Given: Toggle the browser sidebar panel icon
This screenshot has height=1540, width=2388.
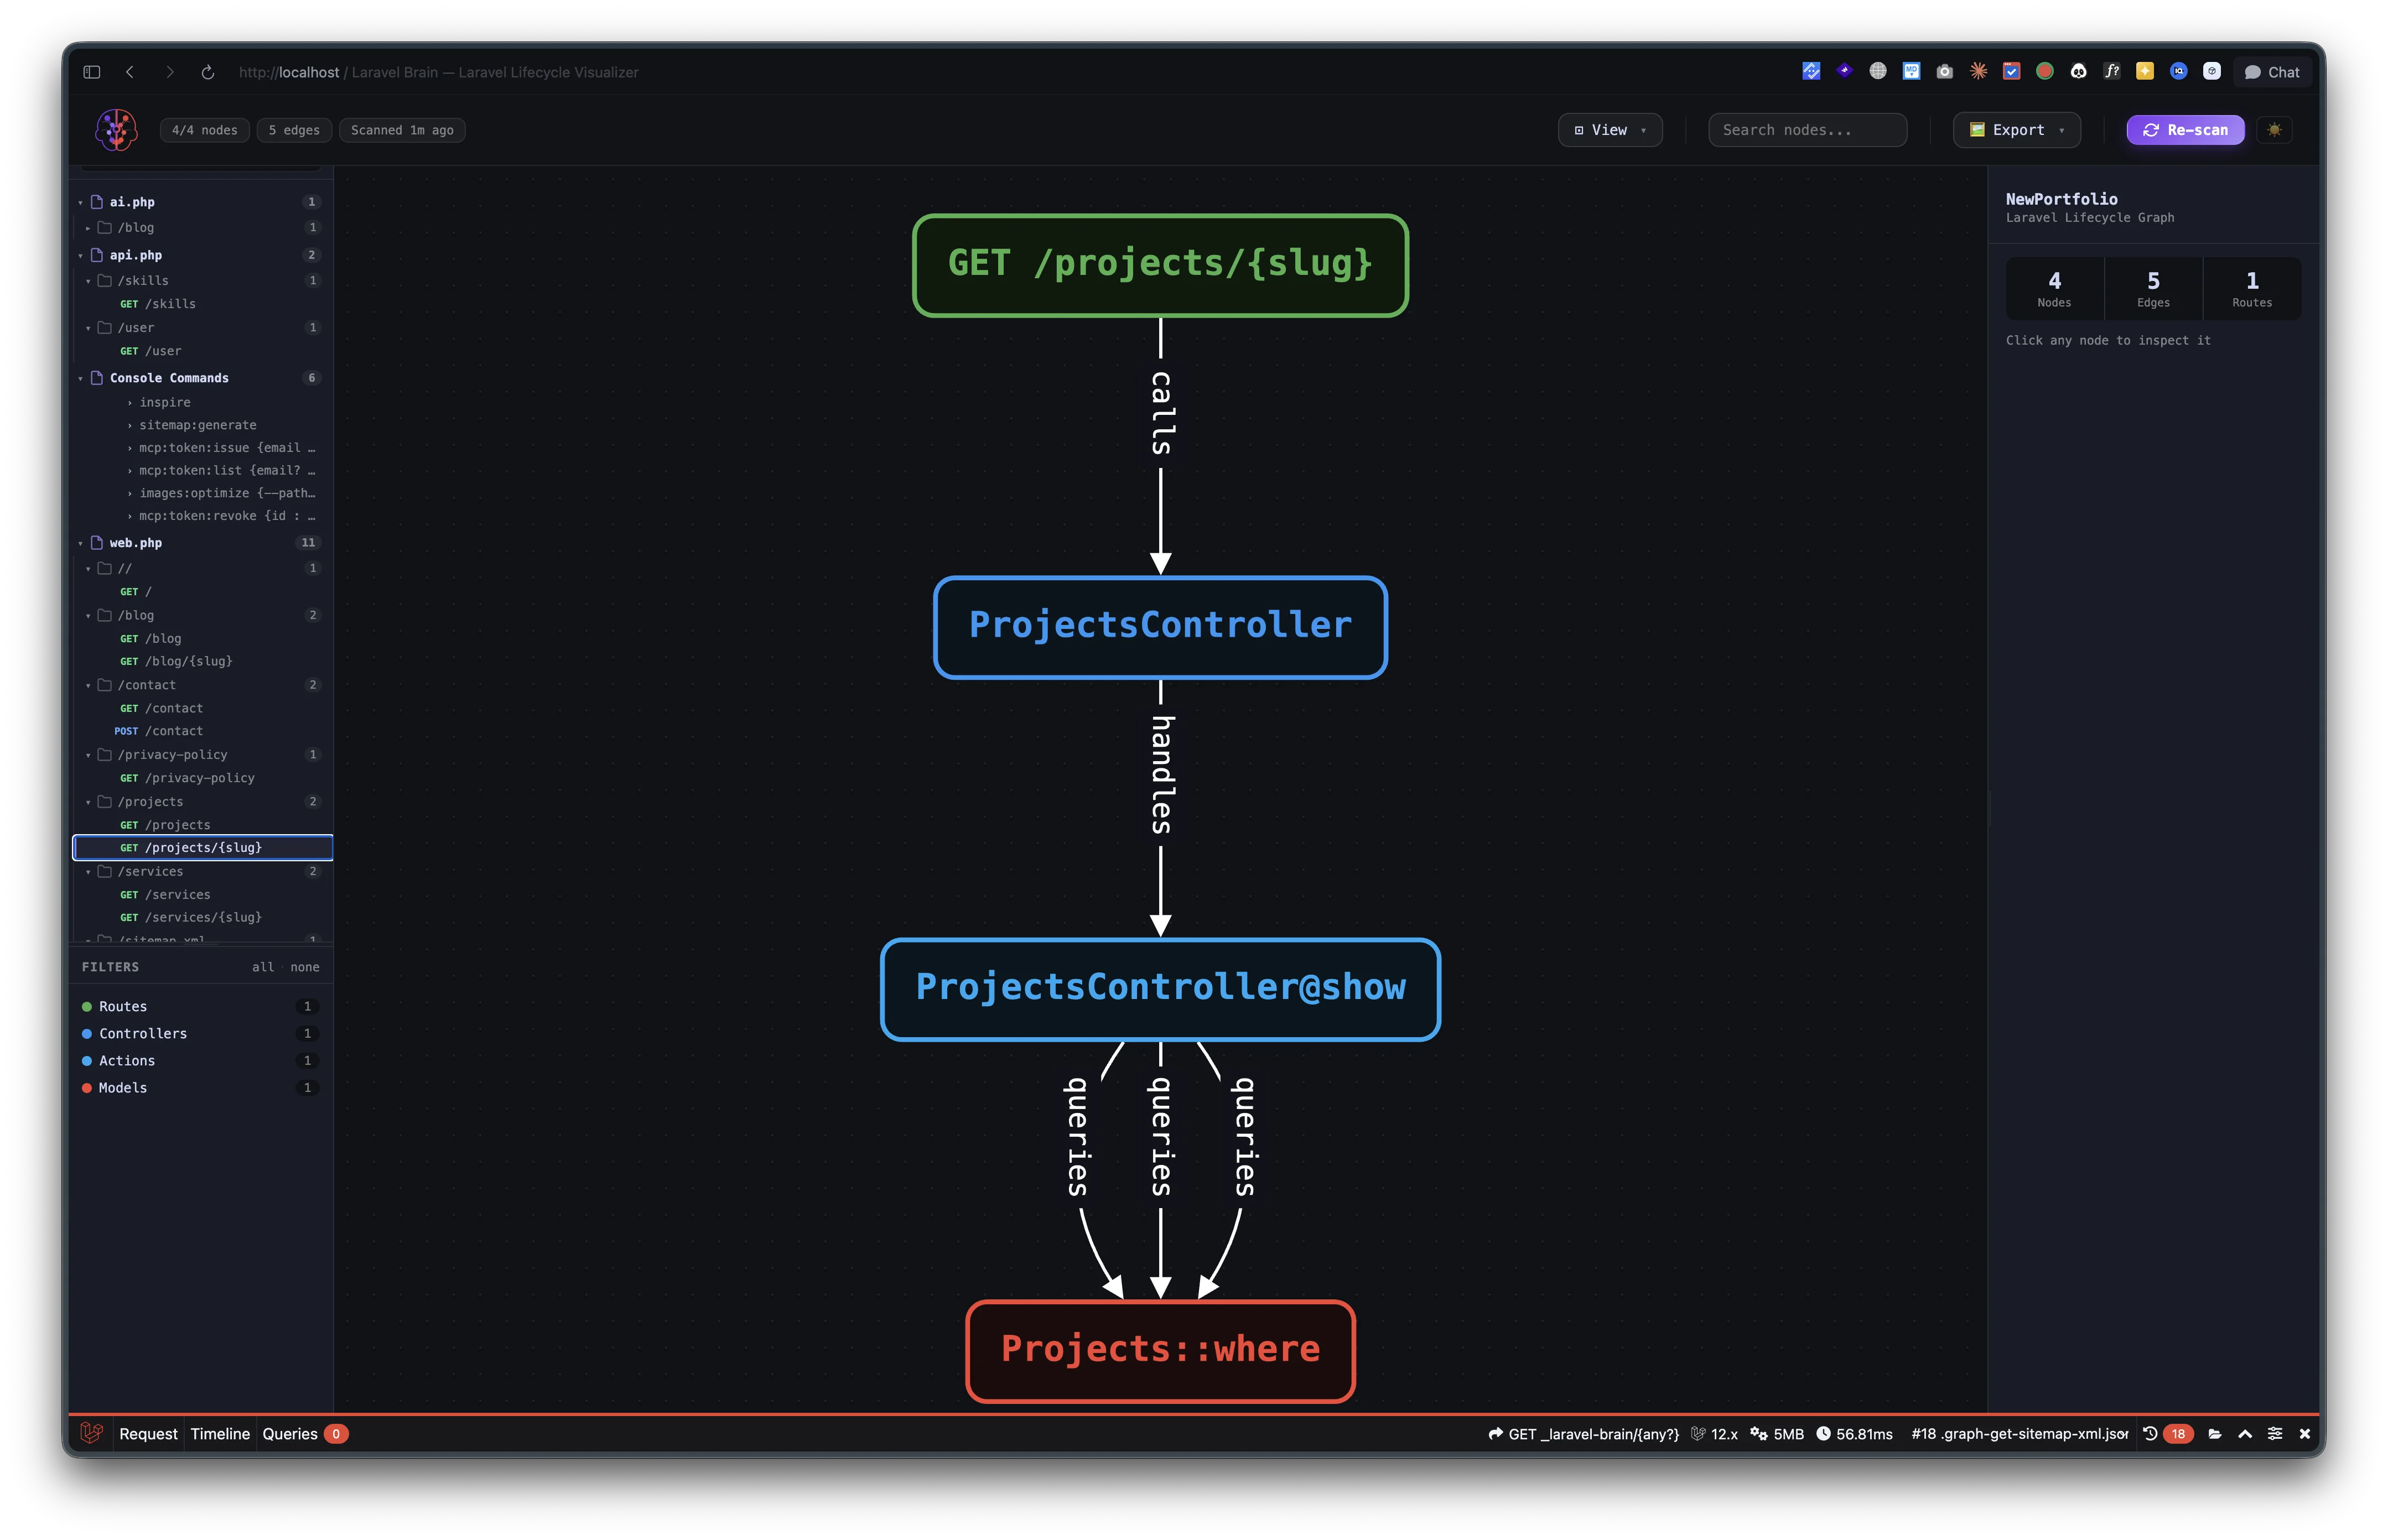Looking at the screenshot, I should click(92, 72).
